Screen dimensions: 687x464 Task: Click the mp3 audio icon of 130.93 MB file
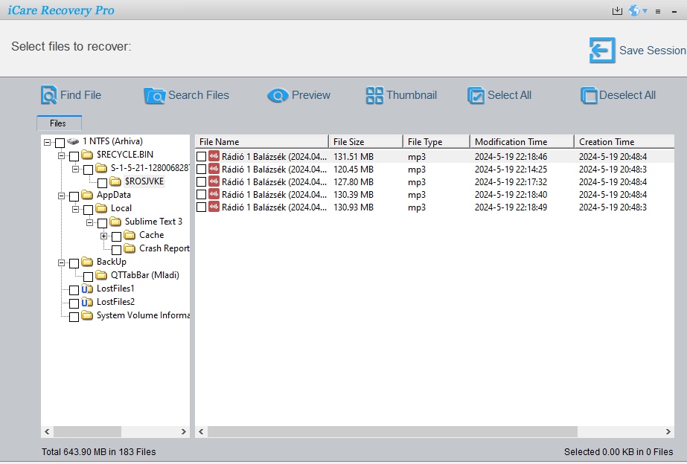point(214,207)
